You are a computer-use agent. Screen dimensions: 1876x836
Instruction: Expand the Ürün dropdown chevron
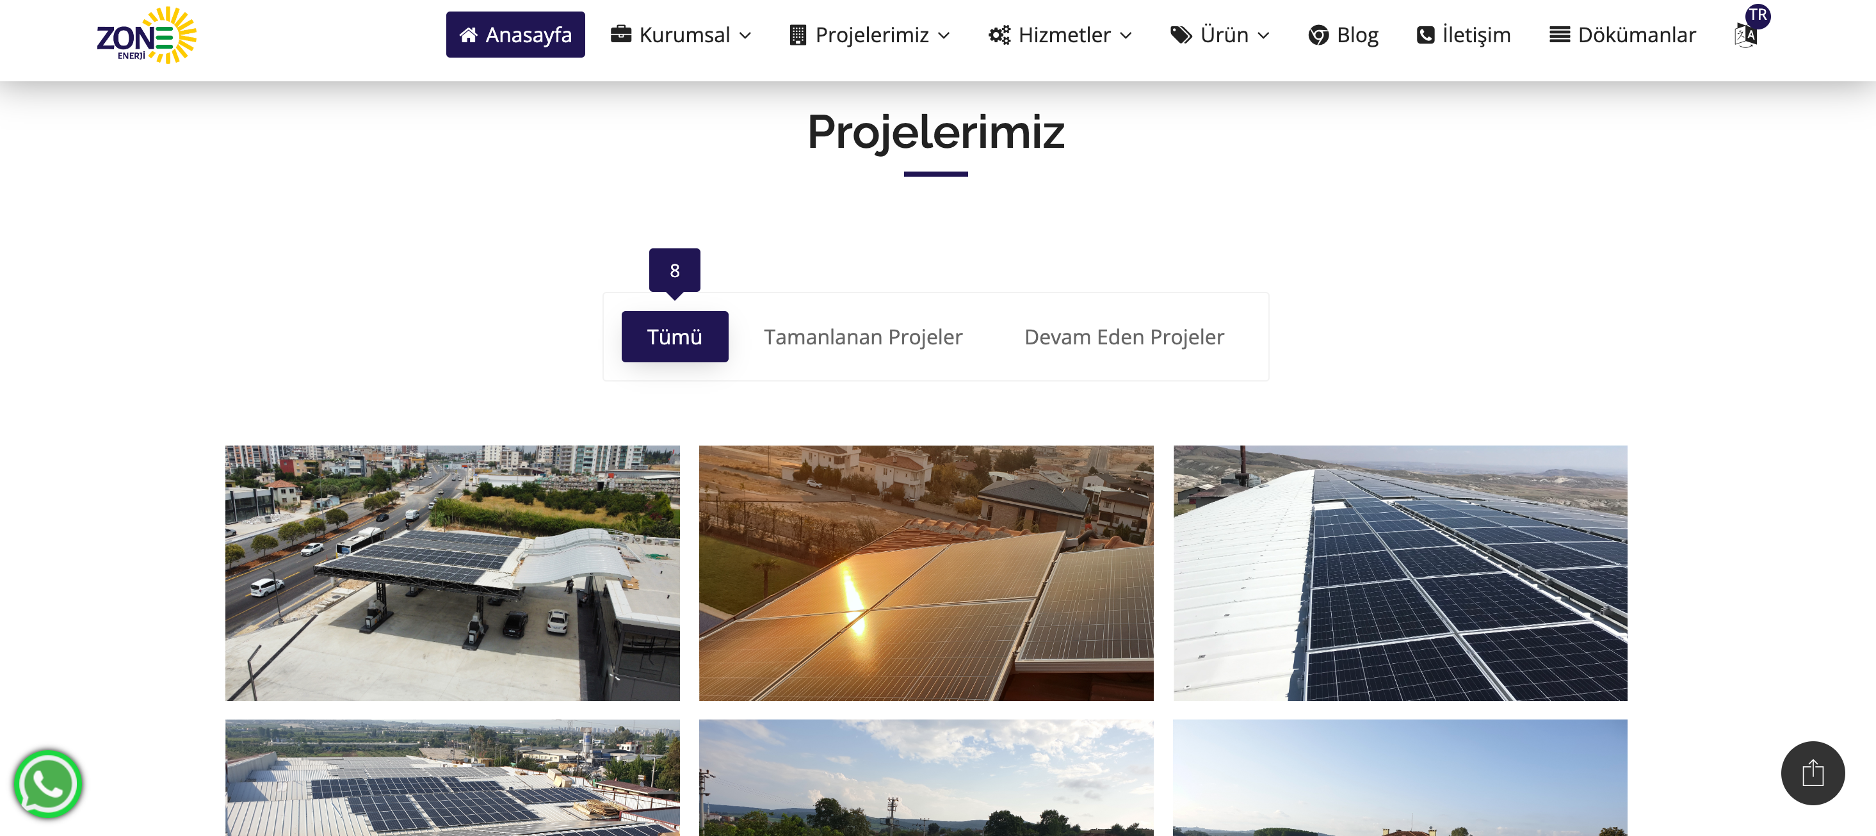[x=1263, y=36]
